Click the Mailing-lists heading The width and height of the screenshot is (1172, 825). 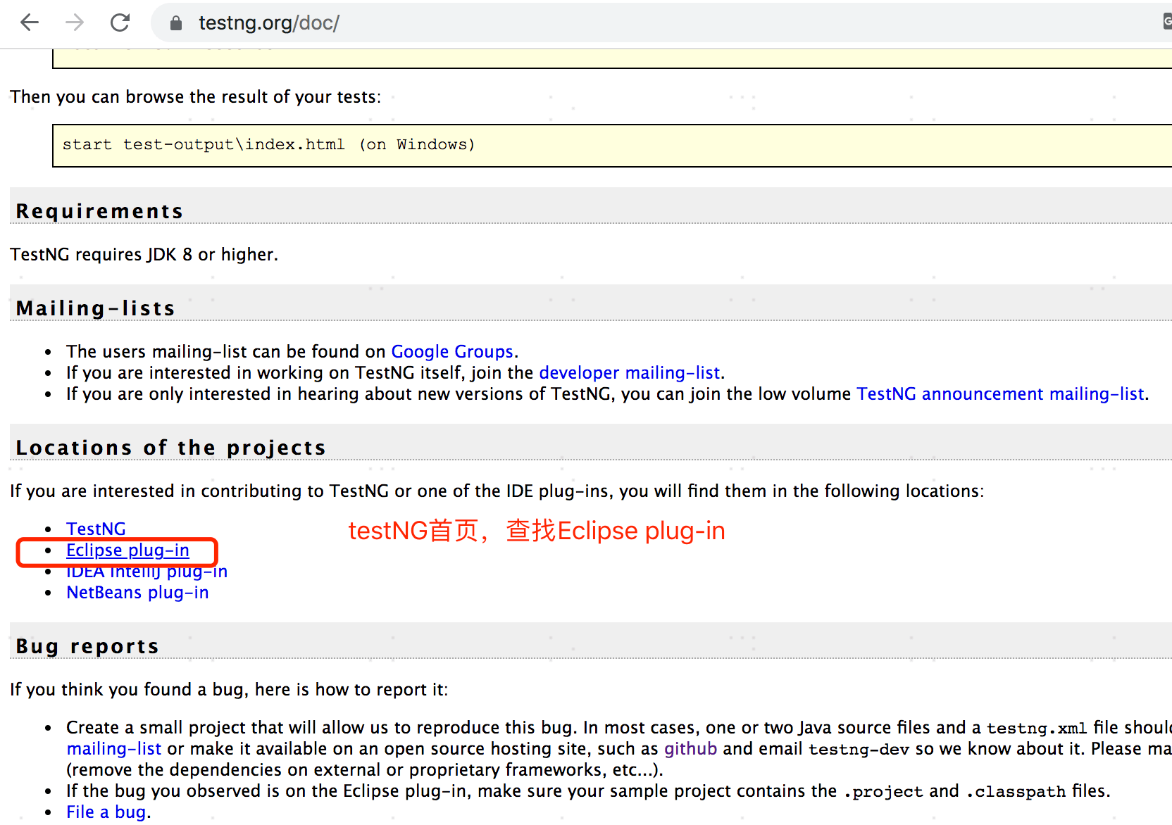[95, 308]
